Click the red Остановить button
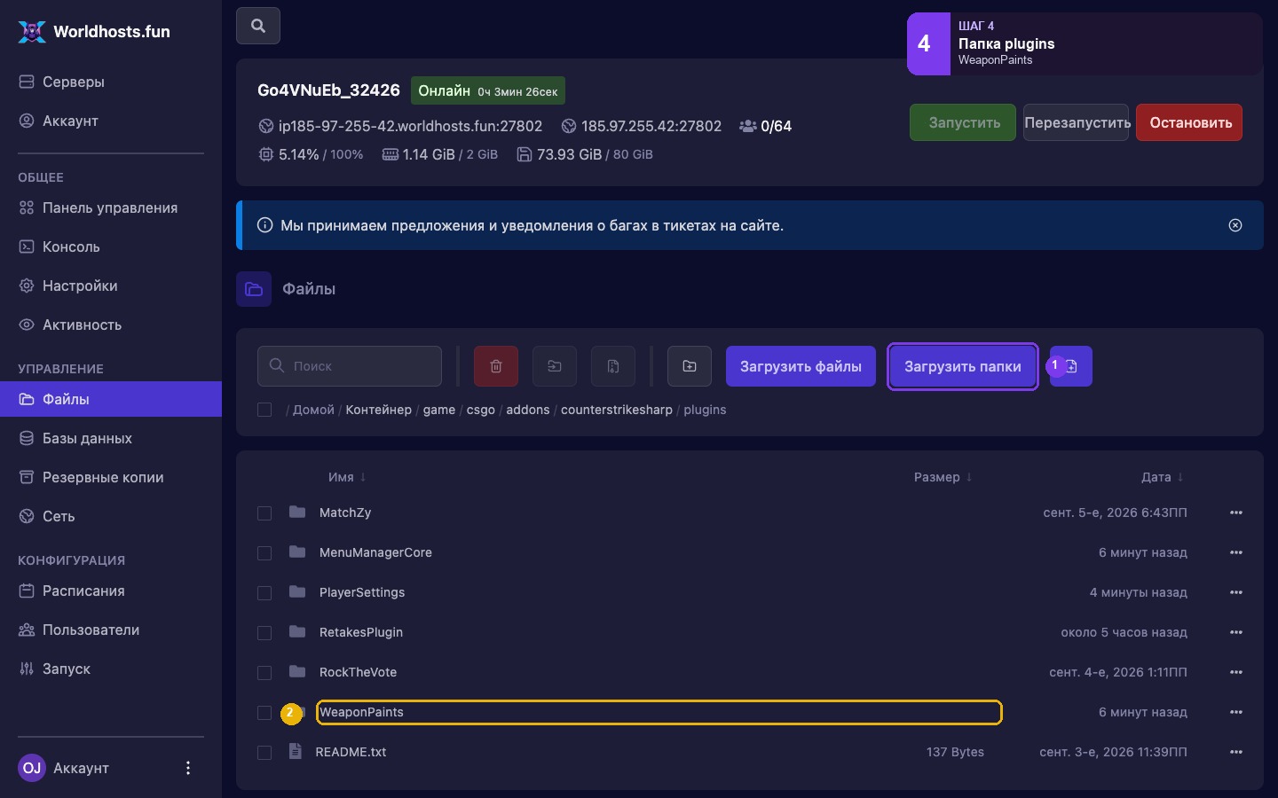 click(1189, 122)
